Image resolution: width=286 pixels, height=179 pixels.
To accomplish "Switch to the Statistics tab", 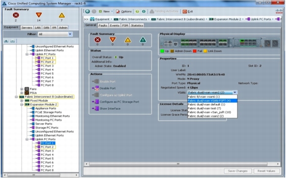I will 137,26.
